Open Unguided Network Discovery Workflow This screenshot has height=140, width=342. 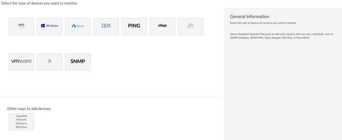tap(21, 121)
